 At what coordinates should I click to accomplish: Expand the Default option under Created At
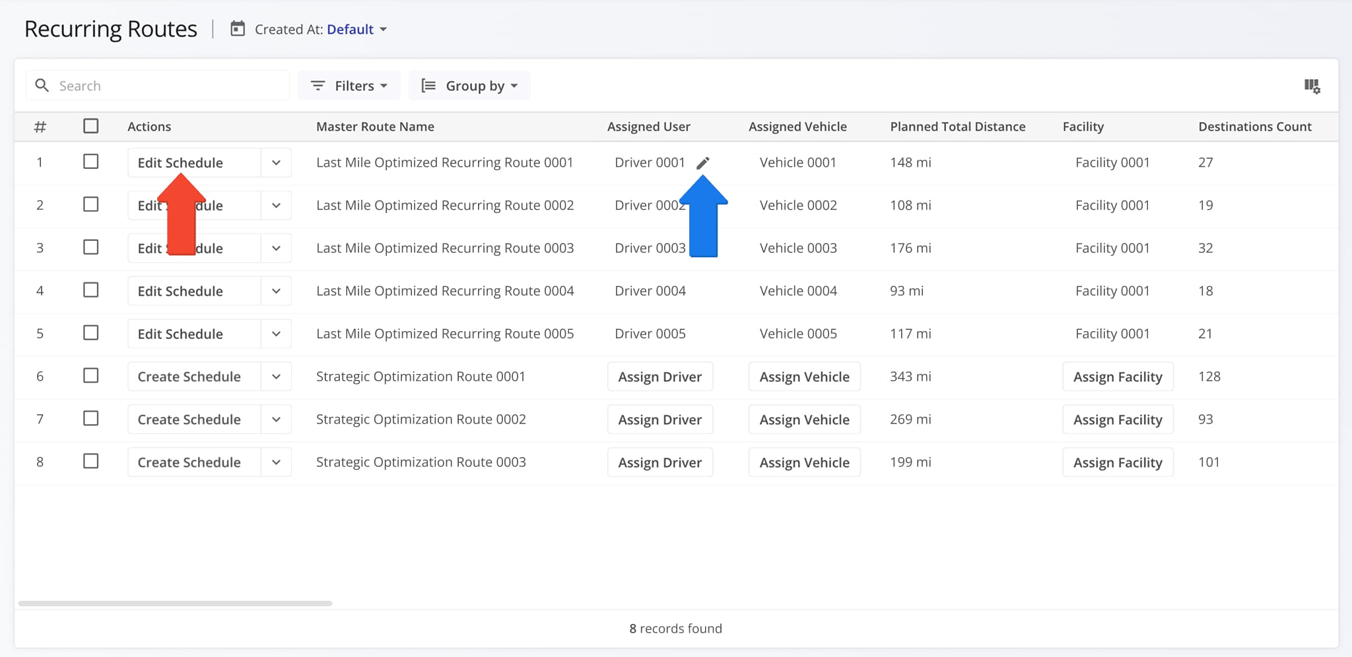(356, 29)
